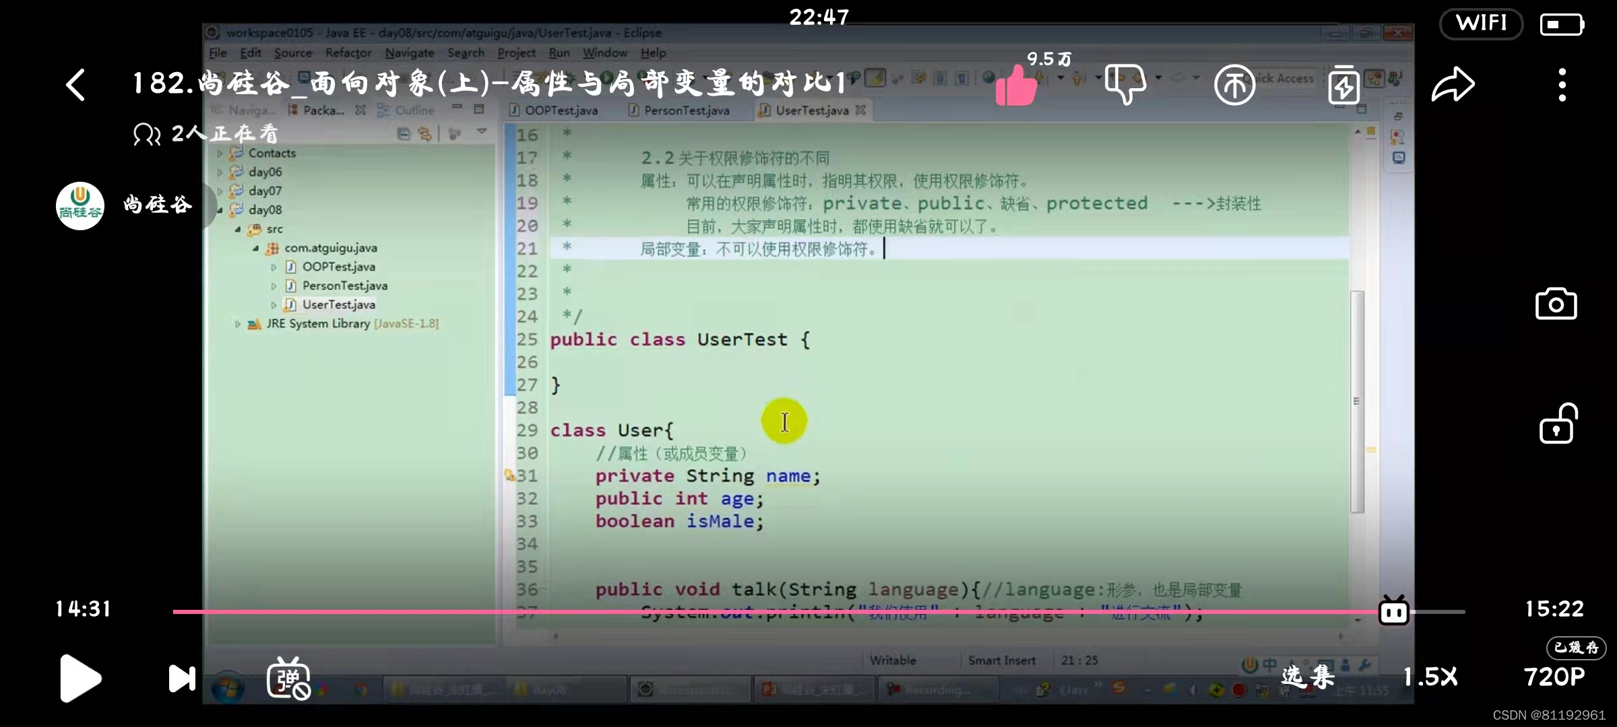1617x727 pixels.
Task: Tap the lightning charge icon near share
Action: 1343,85
